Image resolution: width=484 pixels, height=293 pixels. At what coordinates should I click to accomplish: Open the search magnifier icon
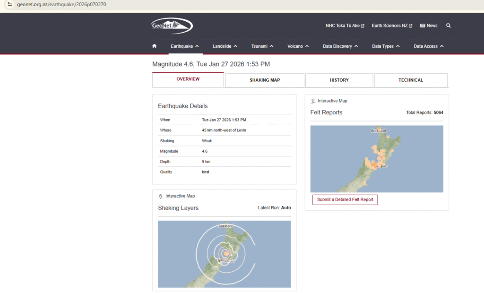tap(448, 26)
